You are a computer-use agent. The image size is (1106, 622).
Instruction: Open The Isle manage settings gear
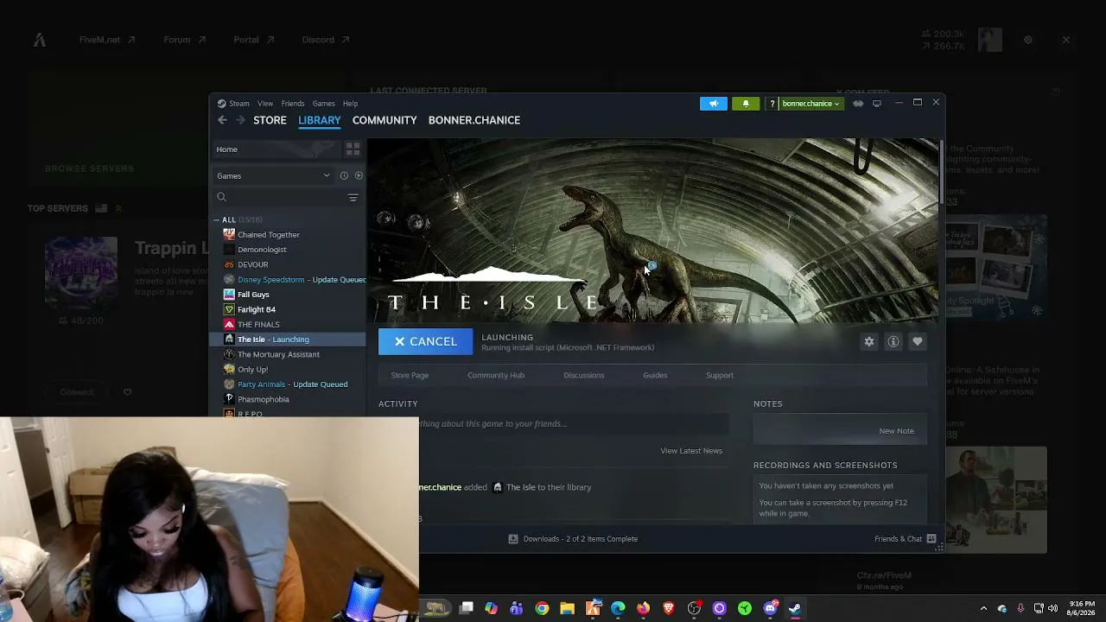(x=869, y=342)
